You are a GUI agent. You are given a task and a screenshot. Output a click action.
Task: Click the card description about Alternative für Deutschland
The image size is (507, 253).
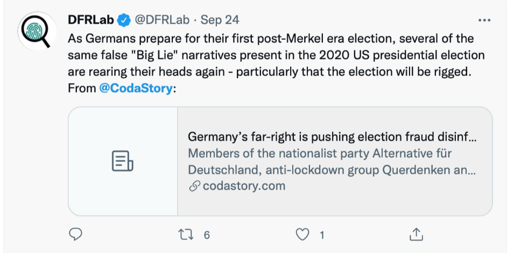[x=332, y=162]
